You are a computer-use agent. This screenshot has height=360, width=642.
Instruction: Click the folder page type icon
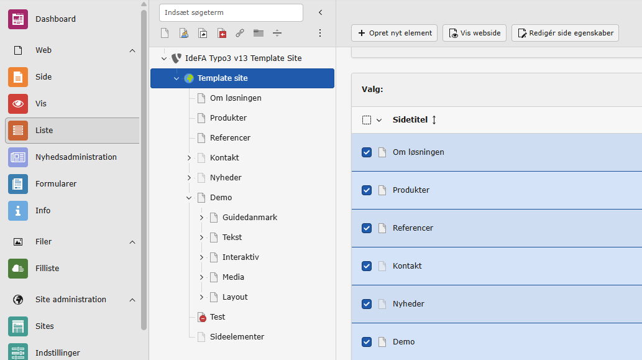(x=259, y=33)
